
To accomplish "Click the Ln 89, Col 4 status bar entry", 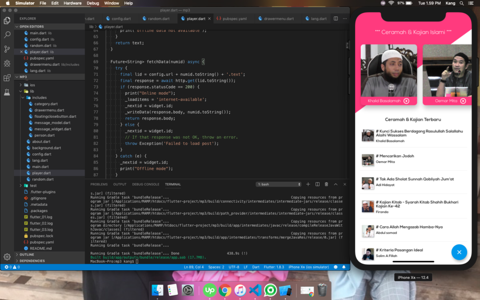I will pyautogui.click(x=194, y=267).
